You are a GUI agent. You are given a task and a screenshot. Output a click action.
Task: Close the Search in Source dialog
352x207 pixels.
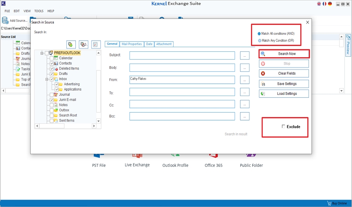308,22
